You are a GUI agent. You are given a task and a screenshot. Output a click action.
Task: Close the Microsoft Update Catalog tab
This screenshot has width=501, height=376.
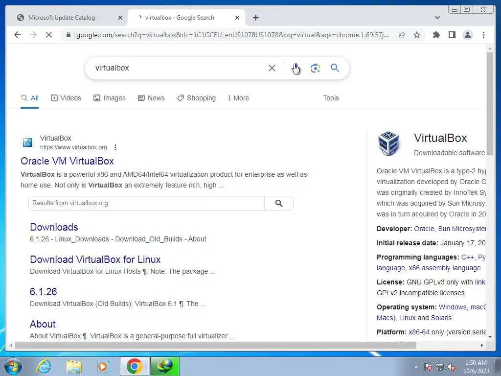pos(120,18)
